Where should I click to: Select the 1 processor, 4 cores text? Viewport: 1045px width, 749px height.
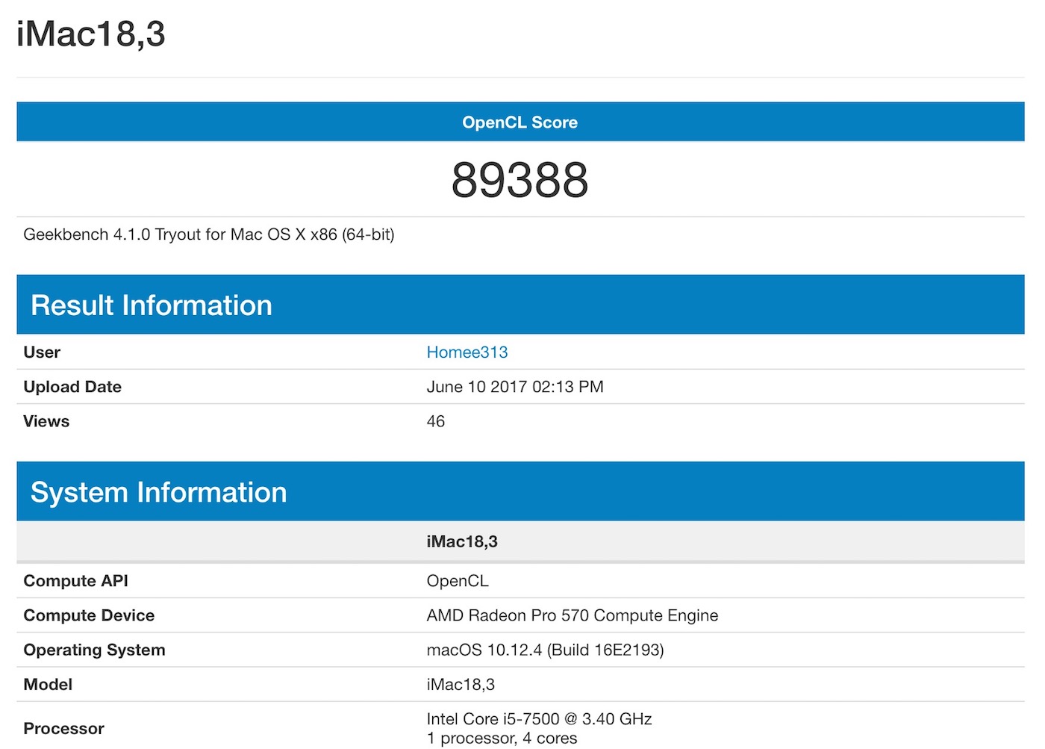[x=502, y=739]
